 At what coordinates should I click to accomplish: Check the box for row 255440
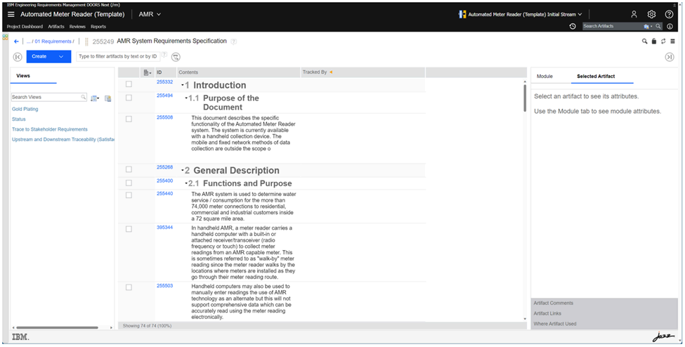[x=129, y=195]
